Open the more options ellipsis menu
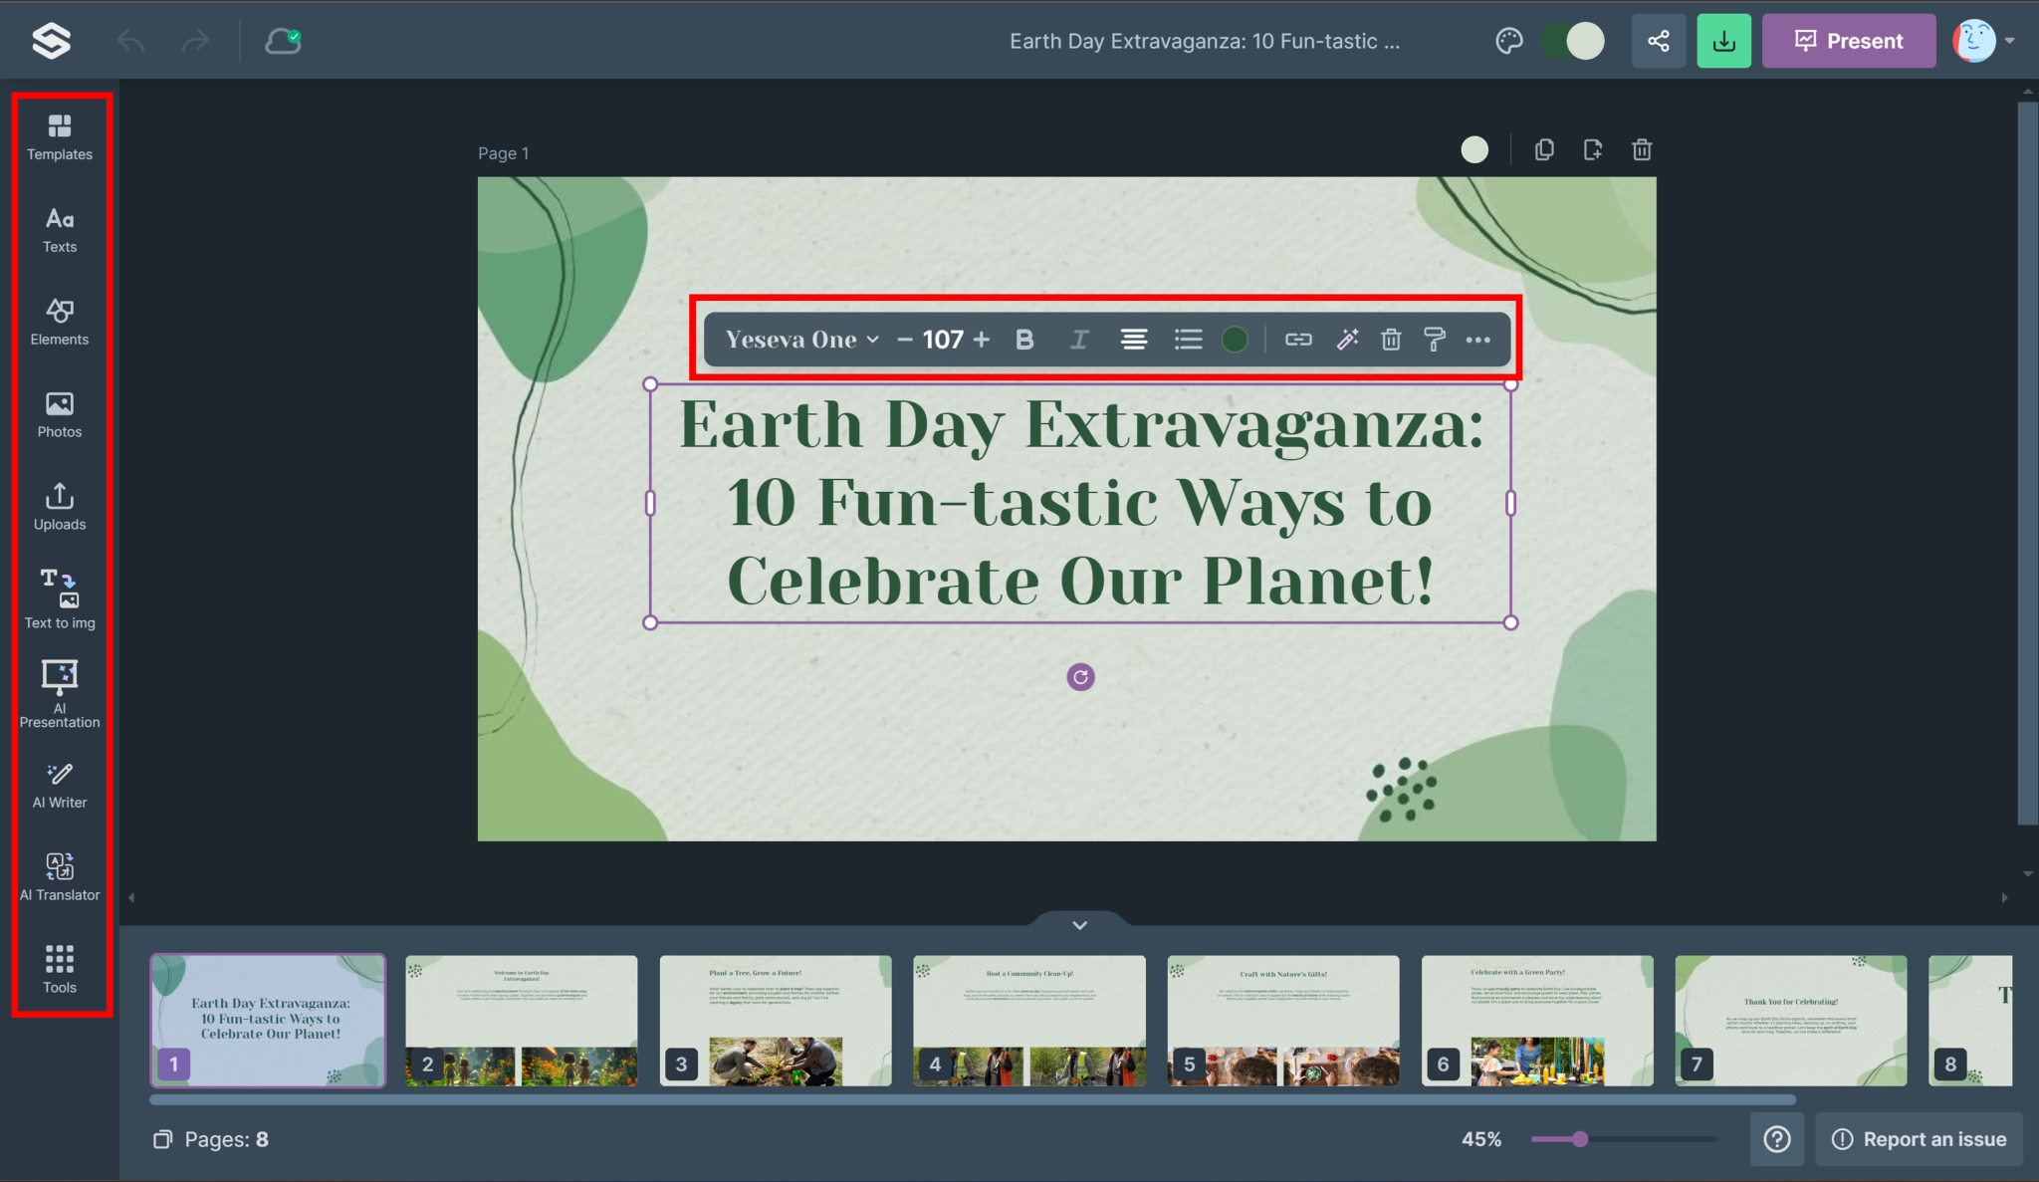 coord(1477,340)
